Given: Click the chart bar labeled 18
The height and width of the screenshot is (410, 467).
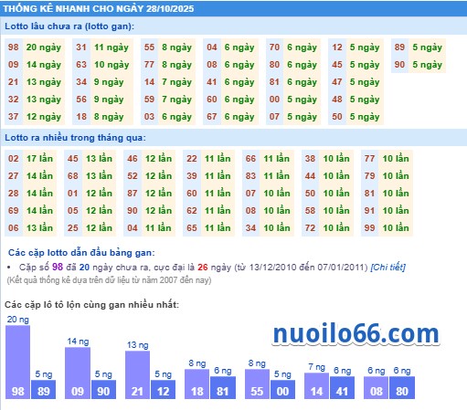Looking at the screenshot, I should click(196, 384).
